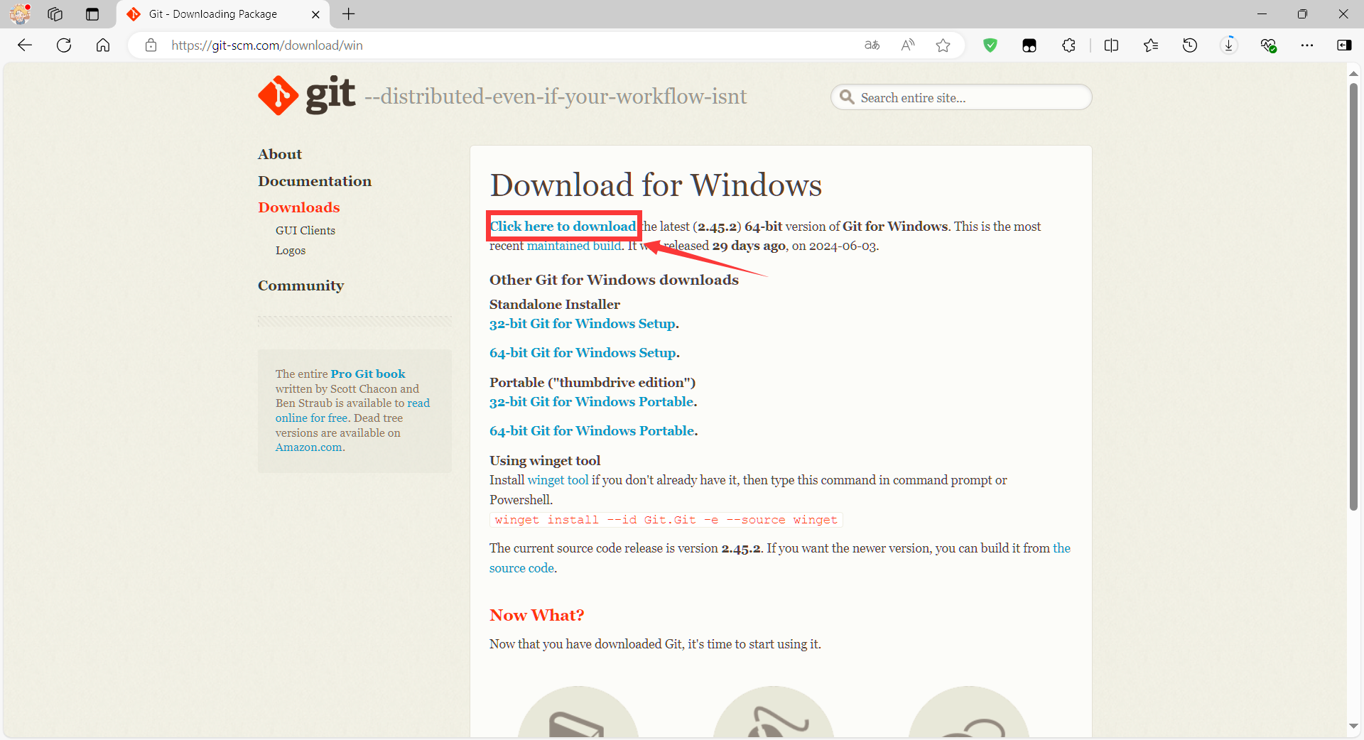Click the winget install command text
1364x740 pixels.
(x=666, y=520)
